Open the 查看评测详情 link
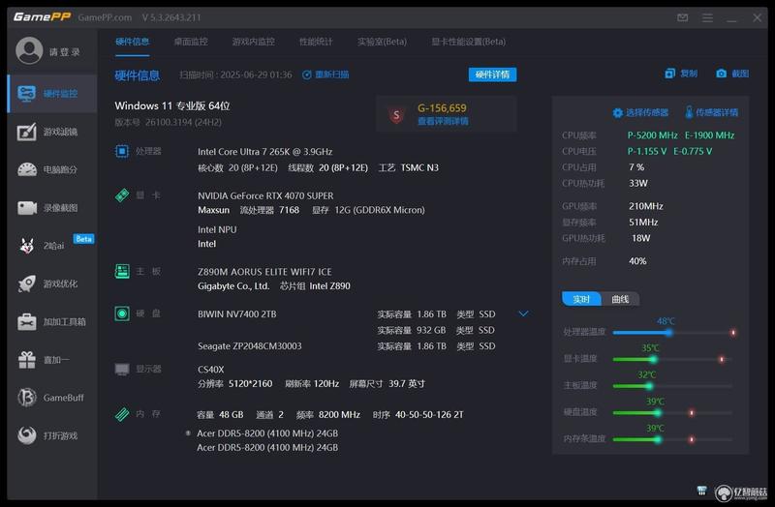Image resolution: width=775 pixels, height=507 pixels. (x=443, y=122)
